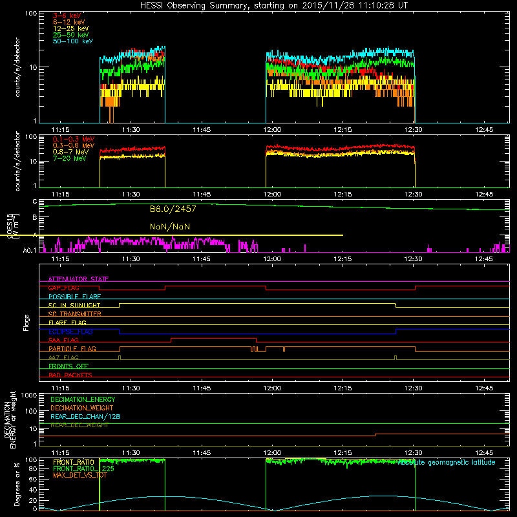Click the DECIMATION_WEIGHT legend label
Screen dimensions: 517x517
click(82, 408)
